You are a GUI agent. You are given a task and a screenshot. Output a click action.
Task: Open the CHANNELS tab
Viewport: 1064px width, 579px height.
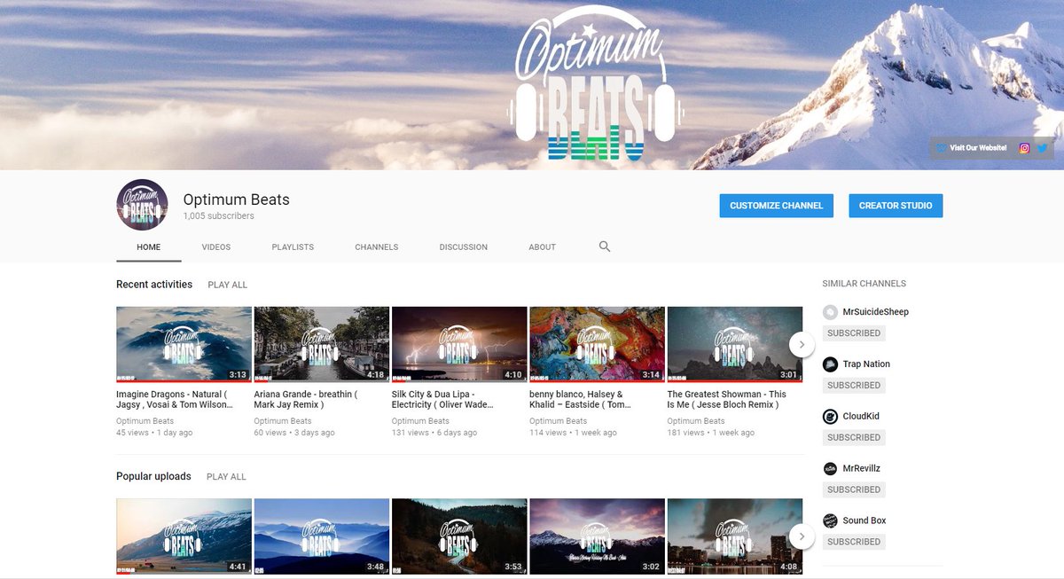tap(377, 247)
